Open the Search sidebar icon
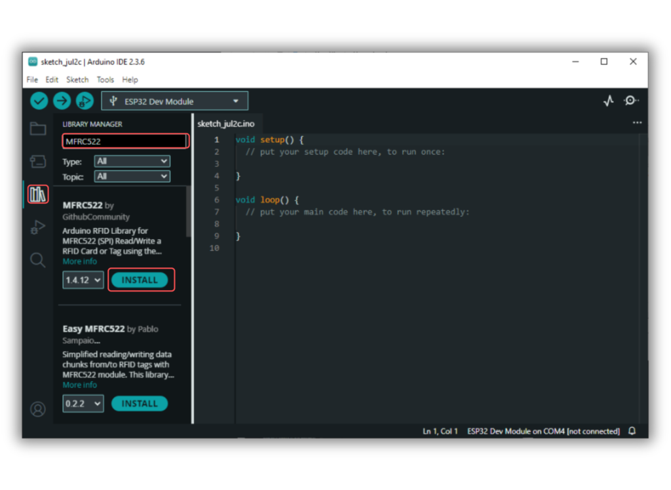 [37, 260]
